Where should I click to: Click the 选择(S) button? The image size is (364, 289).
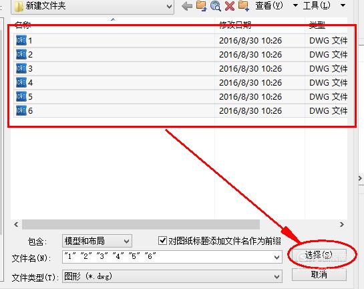pos(319,256)
